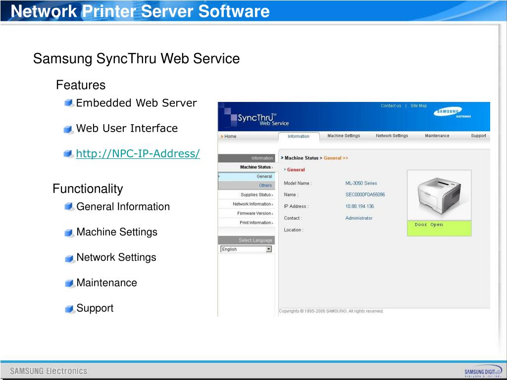This screenshot has width=507, height=380.
Task: Click the cube bullet beside Network Settings text
Action: pos(69,258)
